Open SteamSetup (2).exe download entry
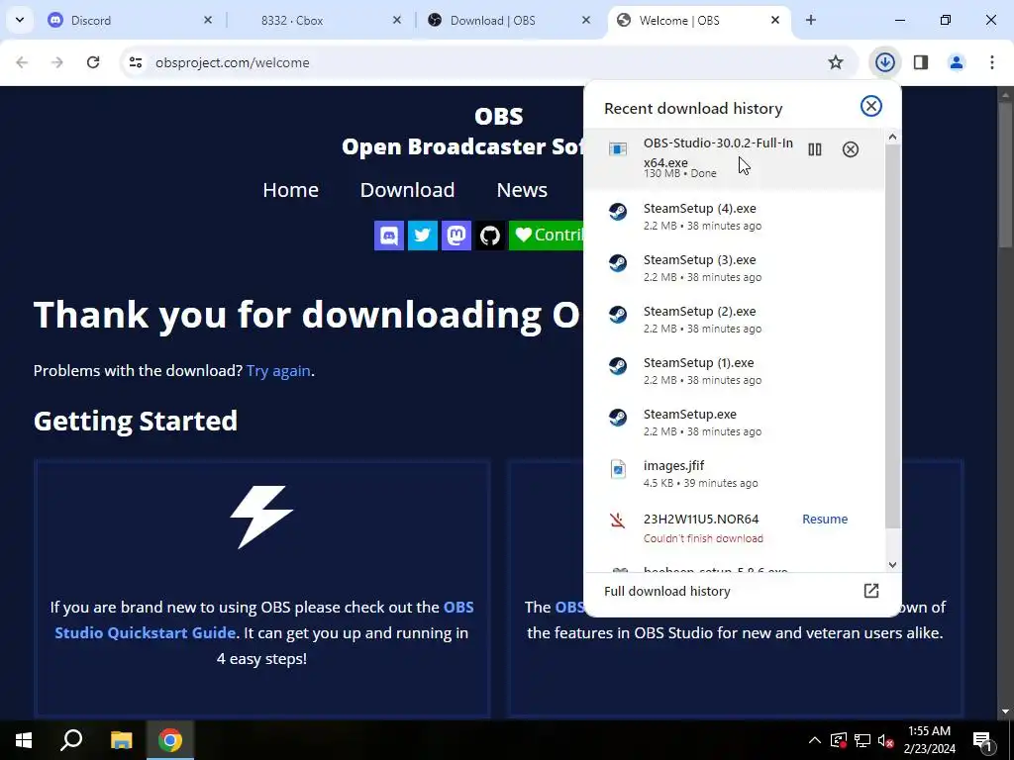The width and height of the screenshot is (1014, 760). (734, 320)
